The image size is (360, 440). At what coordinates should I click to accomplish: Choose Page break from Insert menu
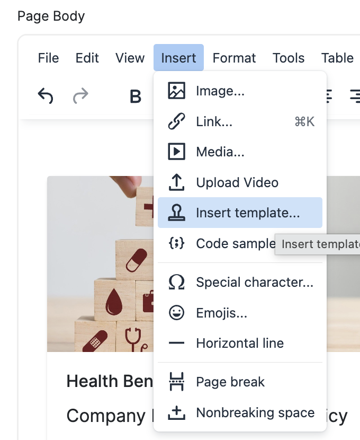[x=240, y=382]
